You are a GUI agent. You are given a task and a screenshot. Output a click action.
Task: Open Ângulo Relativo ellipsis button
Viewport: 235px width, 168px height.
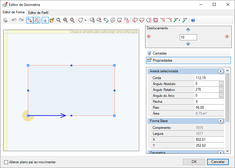221,89
